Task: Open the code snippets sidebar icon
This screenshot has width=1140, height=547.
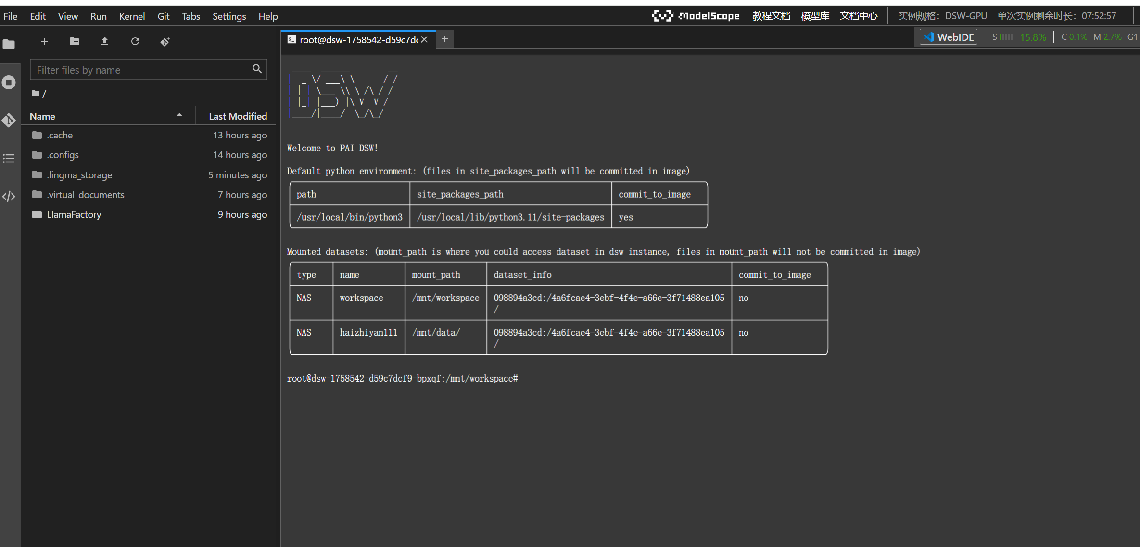Action: click(9, 196)
